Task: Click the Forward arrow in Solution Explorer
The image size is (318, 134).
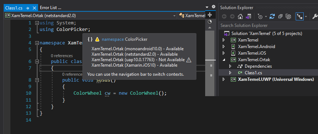Action: tap(232, 16)
